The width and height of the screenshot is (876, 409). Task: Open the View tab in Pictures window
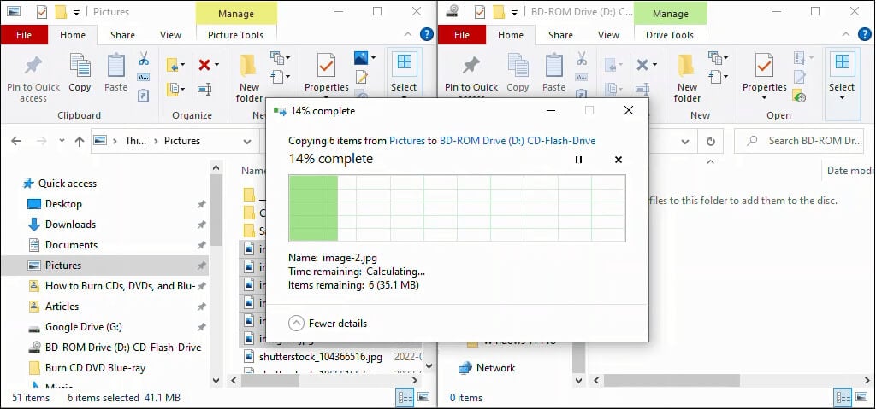(x=170, y=35)
